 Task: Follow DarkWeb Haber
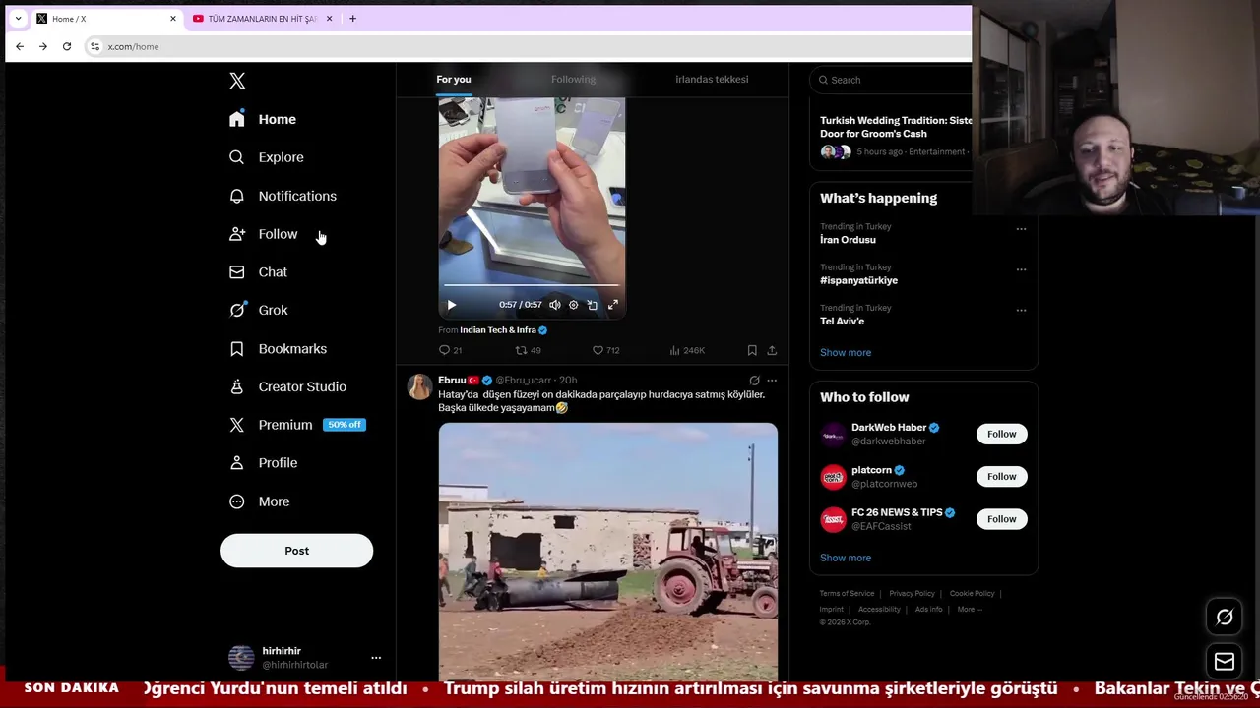point(1001,434)
